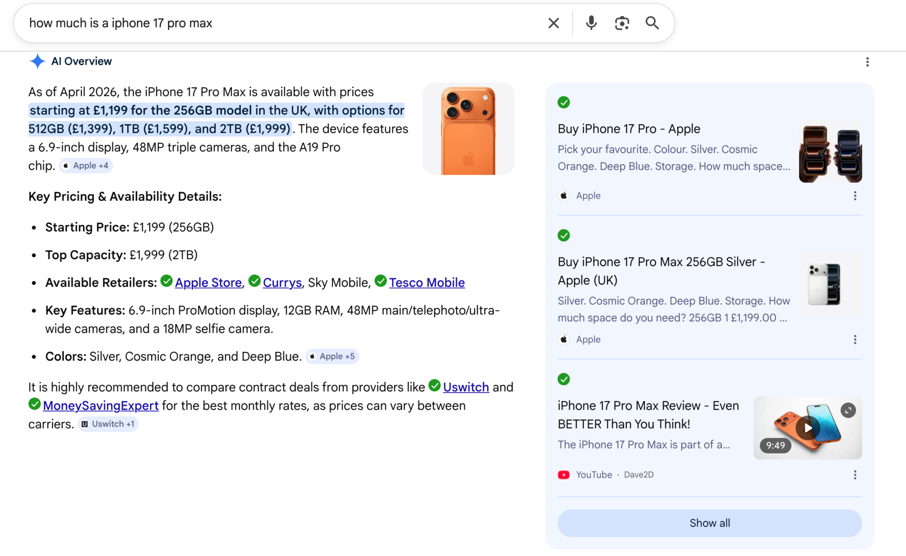Open Buy iPhone 17 Pro Max 256GB Silver title
Screen dimensions: 906x556
pyautogui.click(x=661, y=271)
